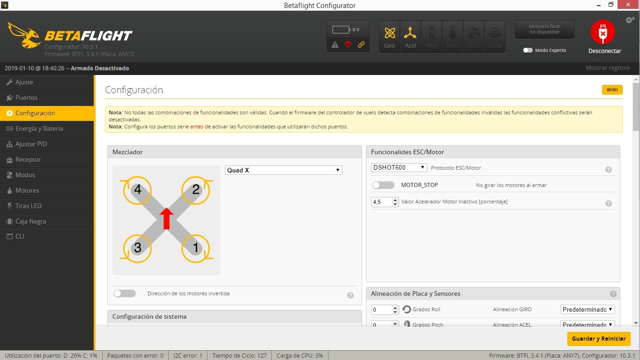Open the Puertos tab

[47, 97]
